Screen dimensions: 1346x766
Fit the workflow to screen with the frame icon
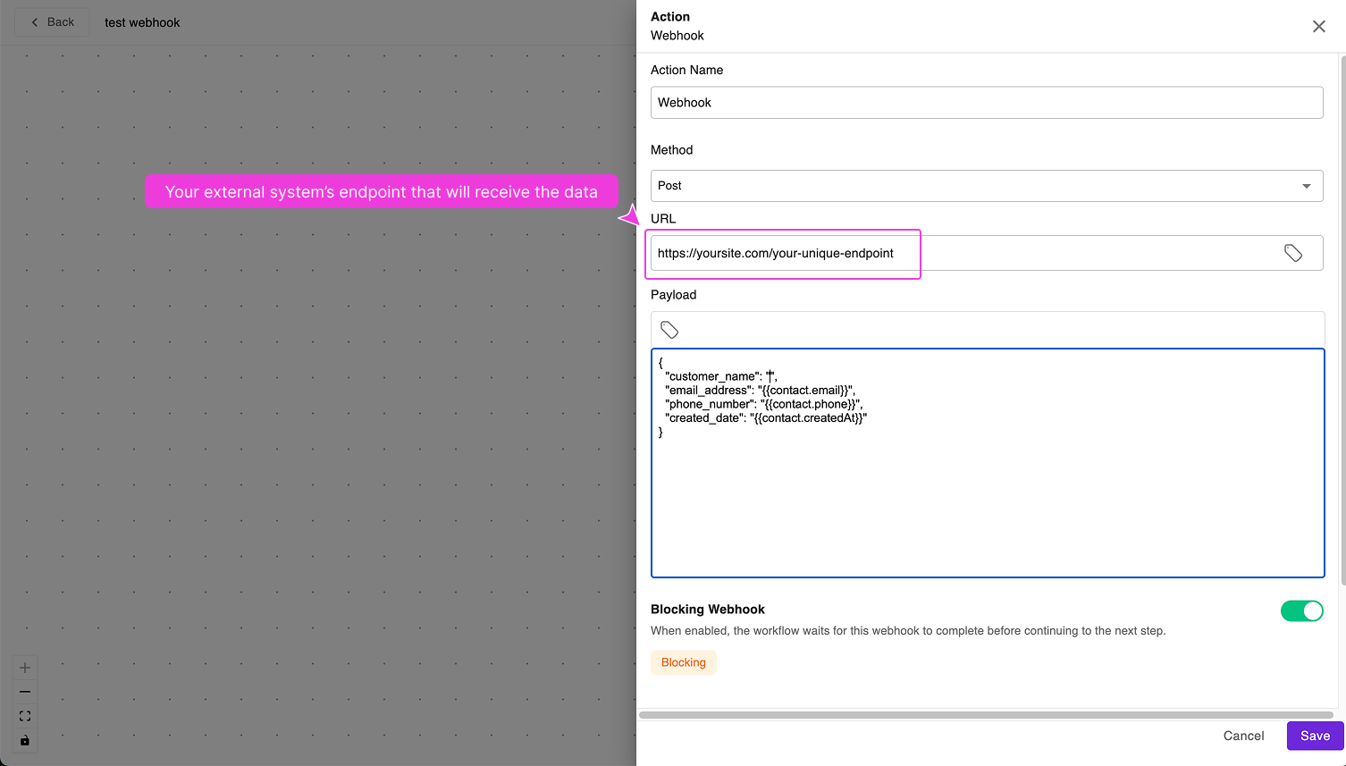pyautogui.click(x=25, y=716)
